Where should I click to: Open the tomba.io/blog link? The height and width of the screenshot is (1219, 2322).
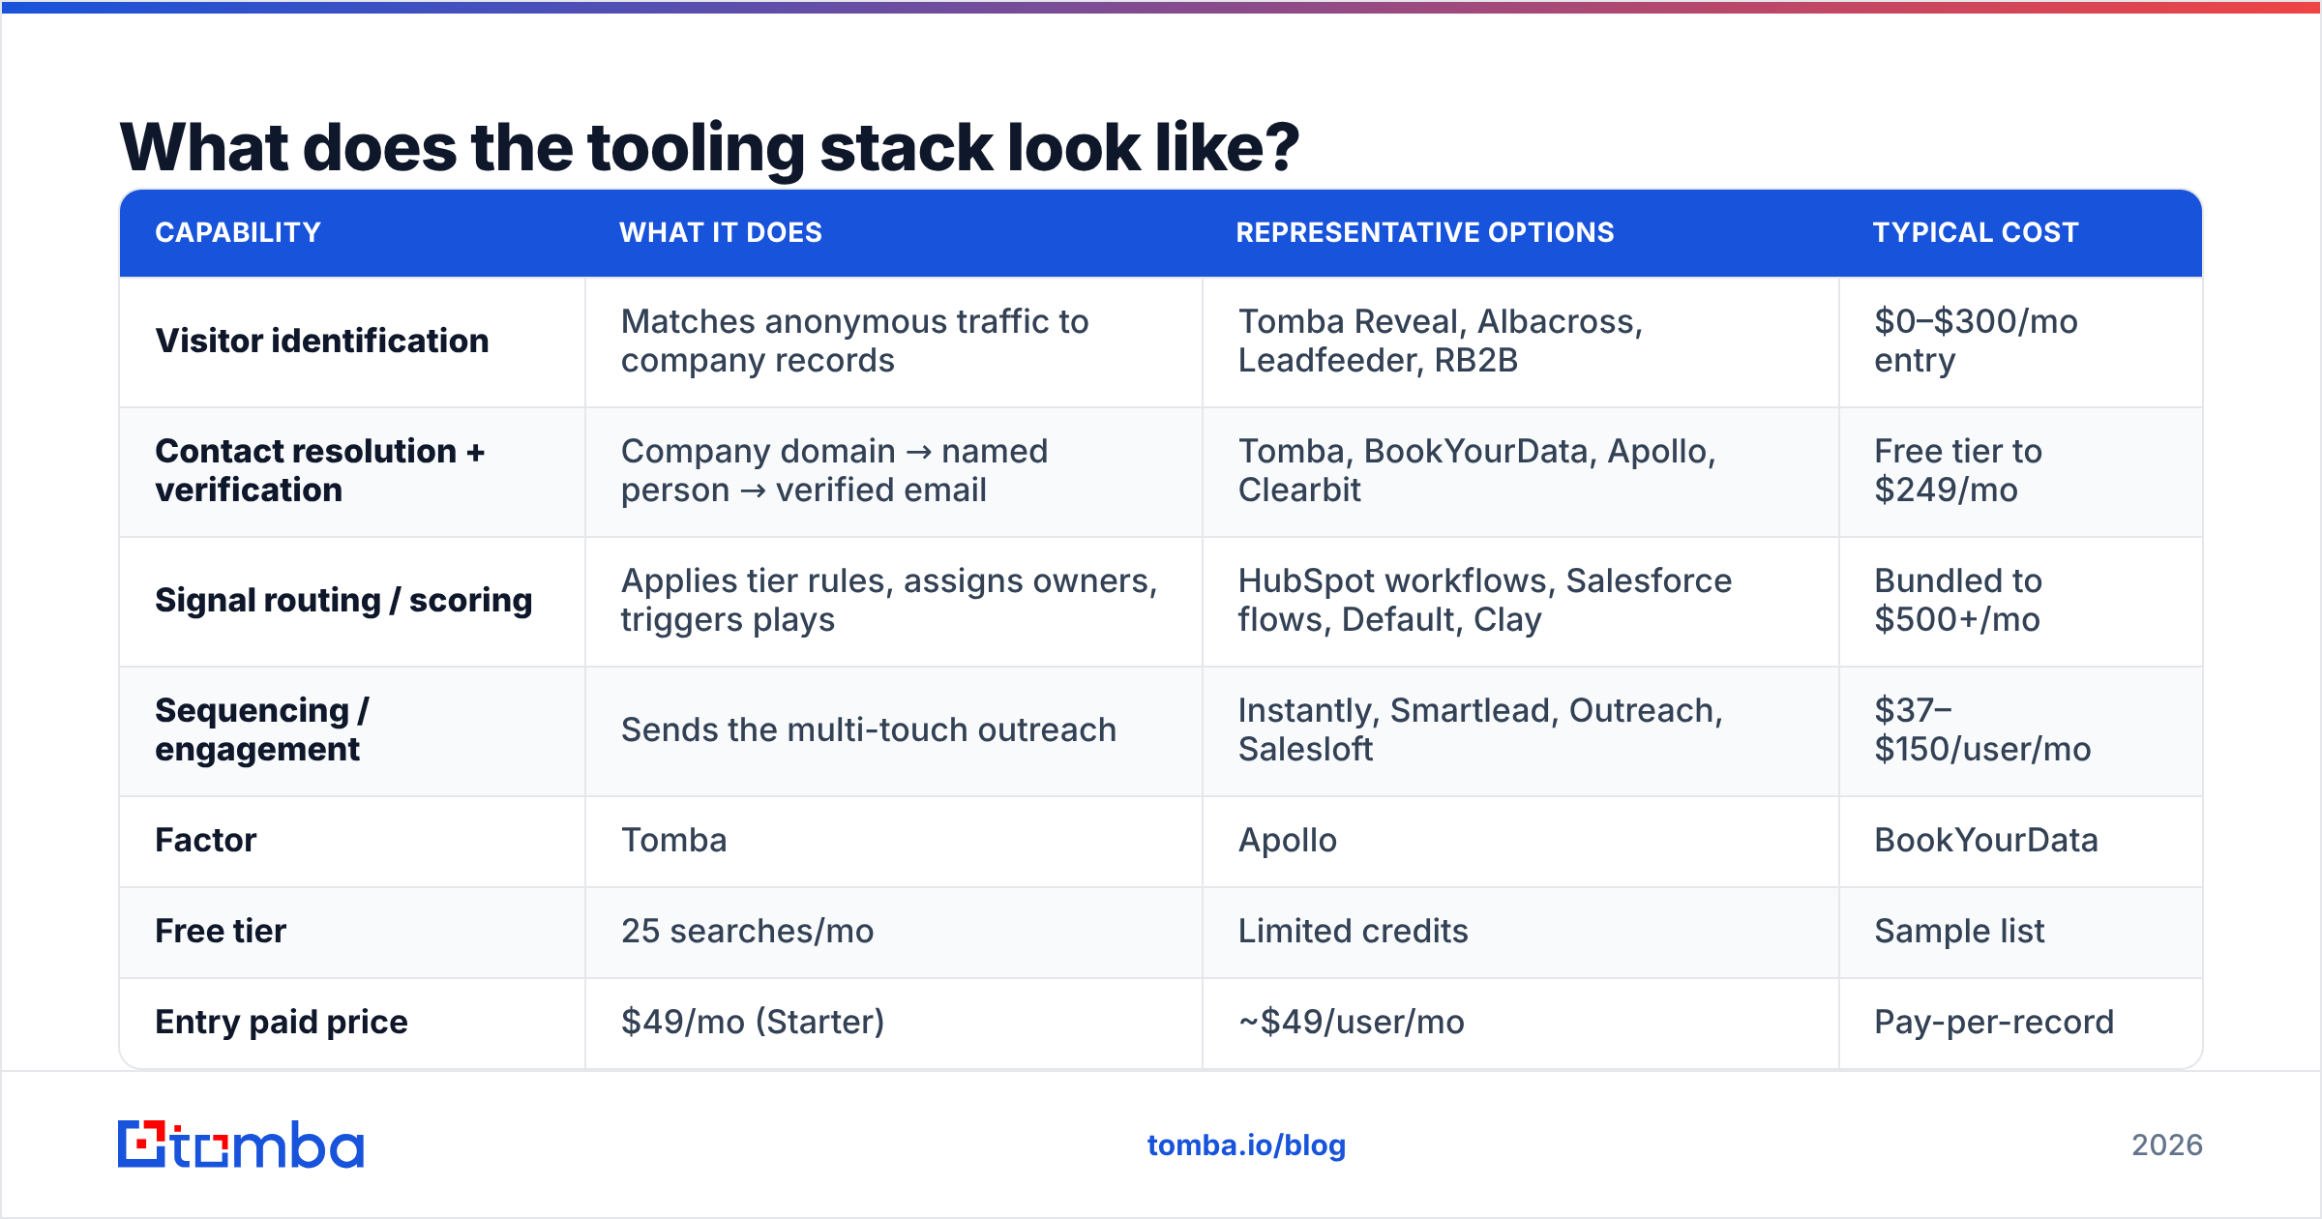pyautogui.click(x=1246, y=1145)
